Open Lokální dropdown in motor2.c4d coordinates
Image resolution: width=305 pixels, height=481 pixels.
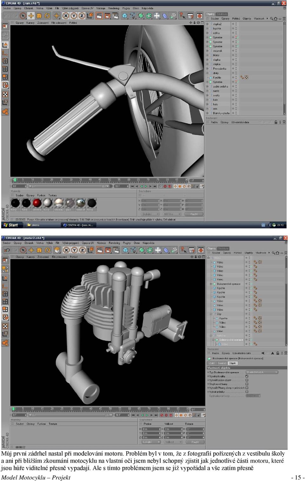(x=151, y=442)
